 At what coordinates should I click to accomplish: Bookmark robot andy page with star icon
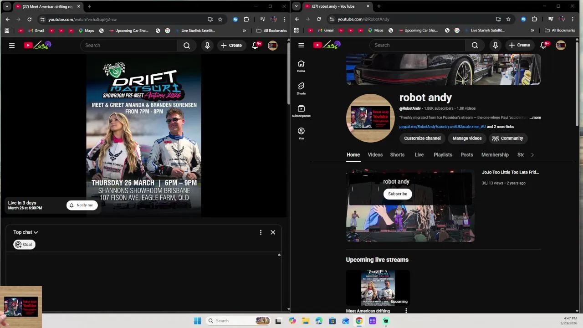click(508, 19)
